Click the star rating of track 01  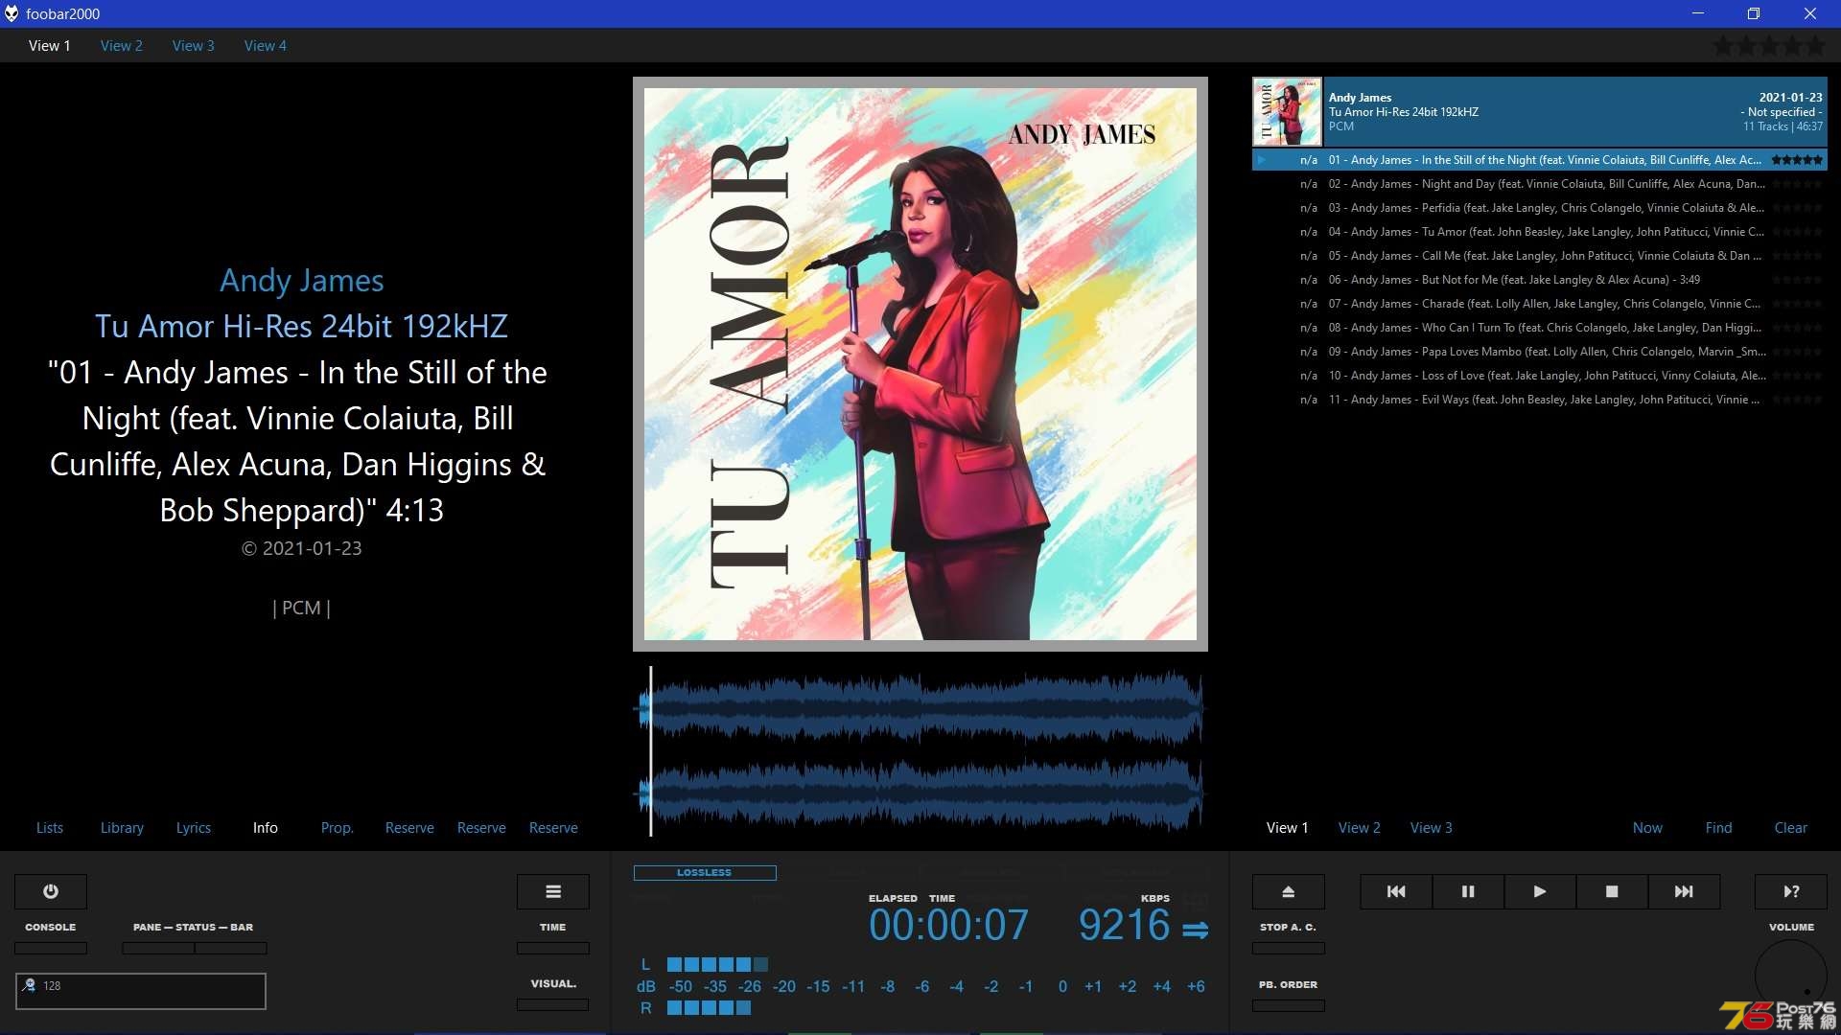click(1797, 160)
